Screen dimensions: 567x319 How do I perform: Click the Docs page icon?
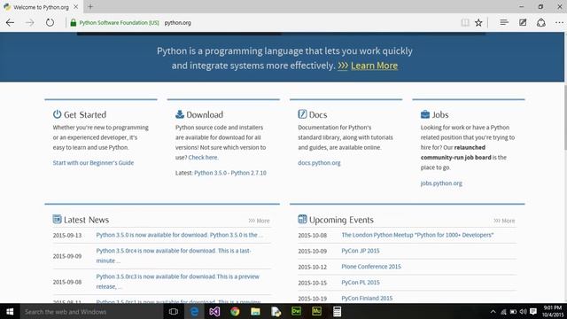pos(302,114)
